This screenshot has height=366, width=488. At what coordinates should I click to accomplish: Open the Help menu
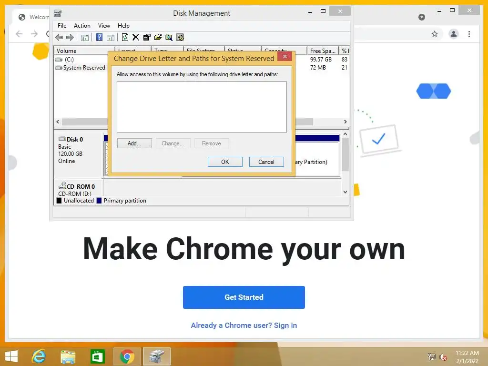click(123, 26)
